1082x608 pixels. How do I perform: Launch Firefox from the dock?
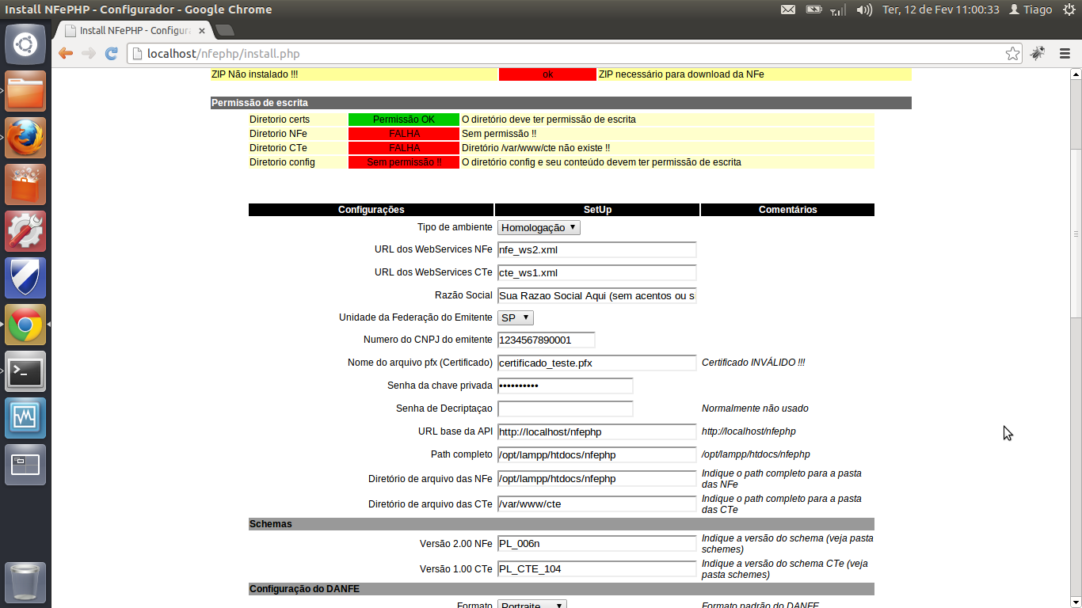pos(25,138)
